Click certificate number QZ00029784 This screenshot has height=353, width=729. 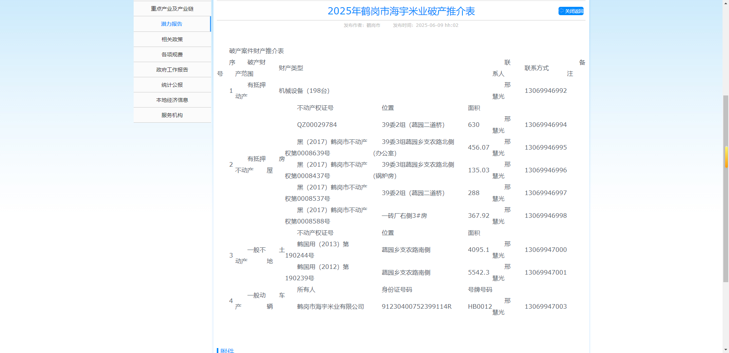coord(317,125)
